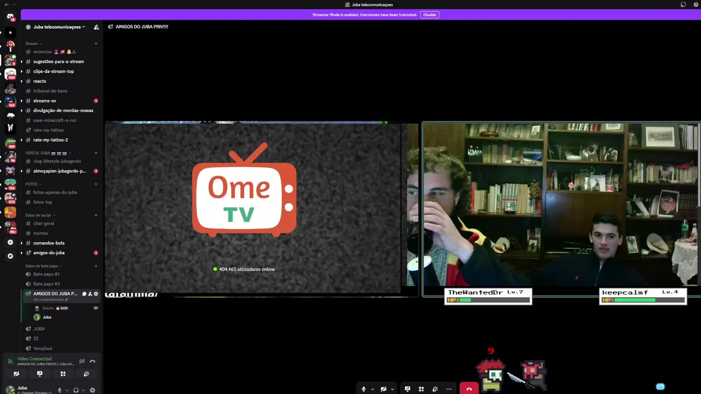The width and height of the screenshot is (701, 394).
Task: Open soundboard in left voice panel
Action: [86, 374]
